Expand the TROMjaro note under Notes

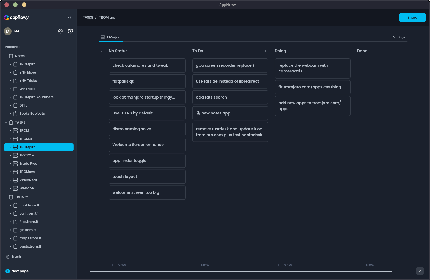[10, 64]
